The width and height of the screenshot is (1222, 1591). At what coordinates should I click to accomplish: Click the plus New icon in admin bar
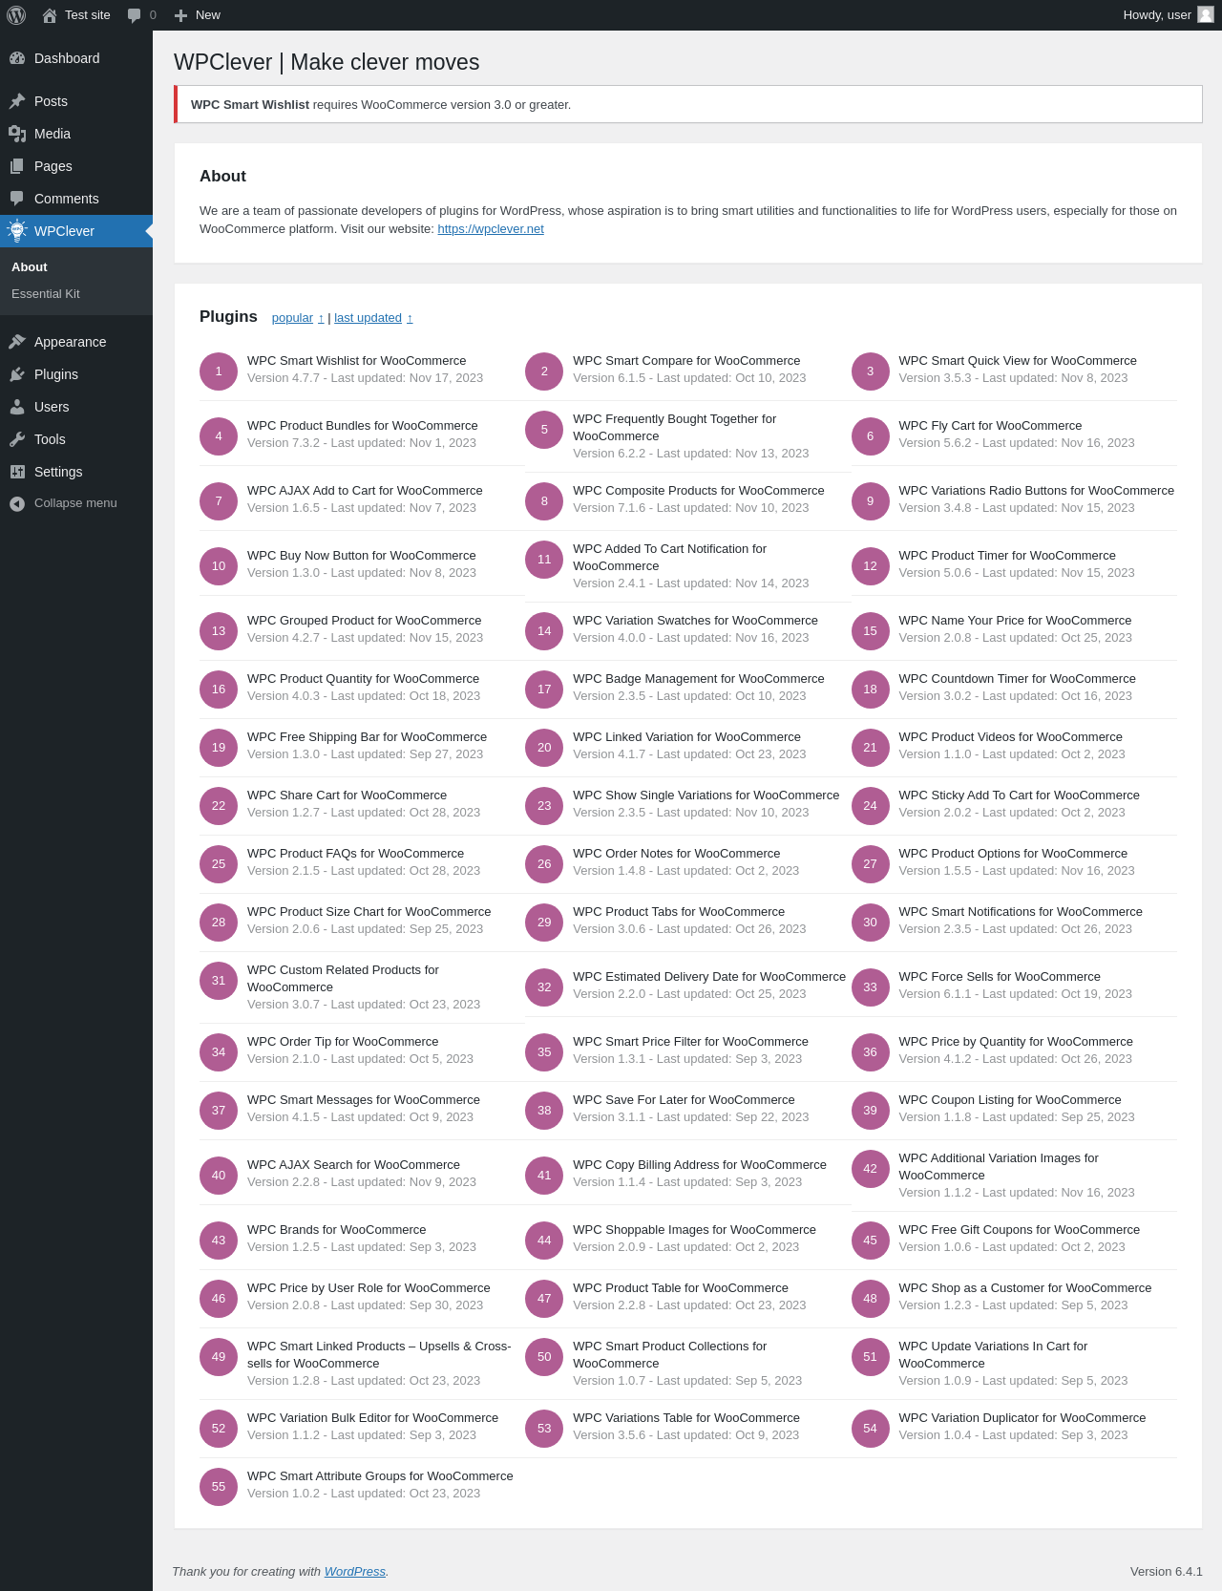pyautogui.click(x=180, y=15)
